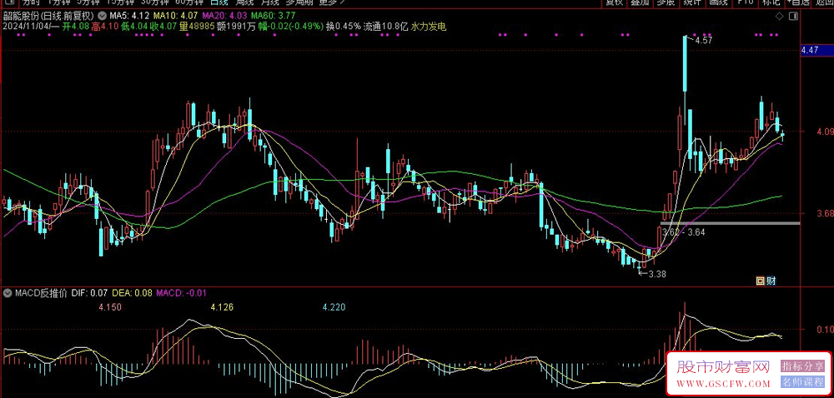Select the 15分钟 period tab
The height and width of the screenshot is (398, 834).
[120, 2]
